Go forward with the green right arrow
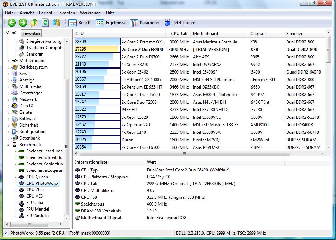Image resolution: width=336 pixels, height=240 pixels. (23, 23)
